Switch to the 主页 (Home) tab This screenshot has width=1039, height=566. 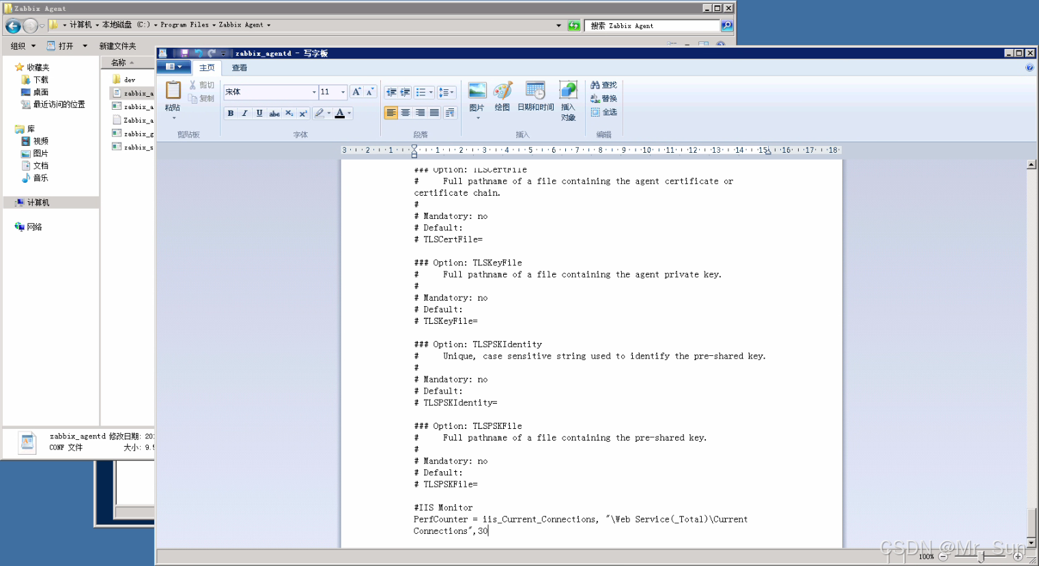point(207,68)
